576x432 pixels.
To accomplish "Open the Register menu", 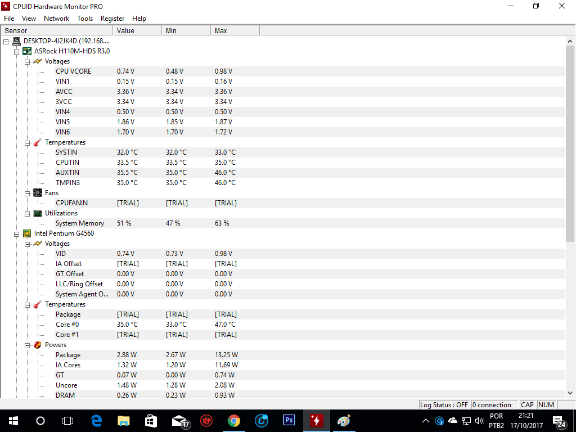I will click(x=112, y=19).
